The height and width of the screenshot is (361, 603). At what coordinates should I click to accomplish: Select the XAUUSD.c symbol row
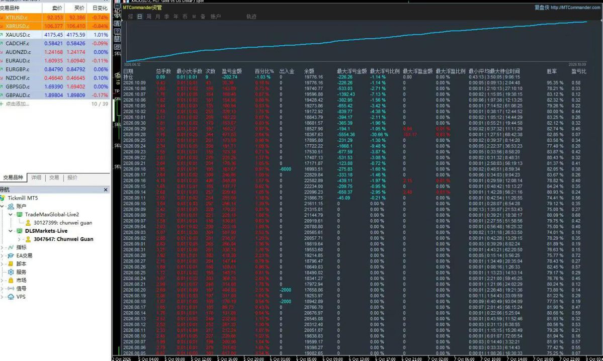(x=55, y=35)
